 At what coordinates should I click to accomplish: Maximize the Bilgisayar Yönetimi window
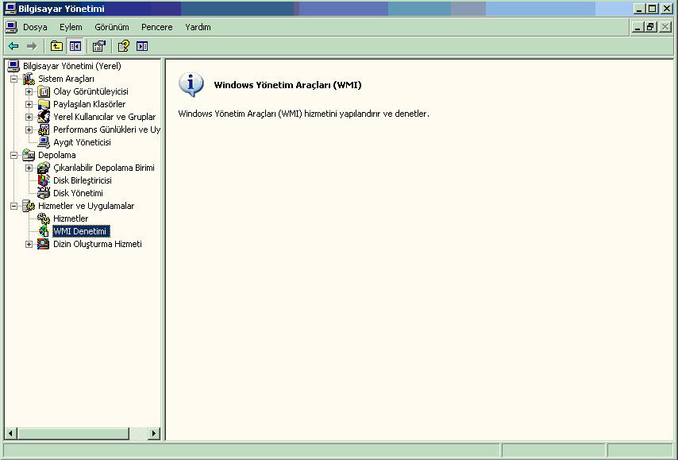(x=652, y=9)
